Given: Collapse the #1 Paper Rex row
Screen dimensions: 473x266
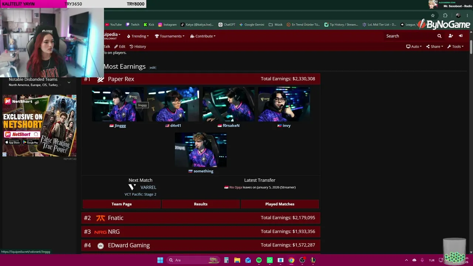Looking at the screenshot, I should tap(201, 79).
